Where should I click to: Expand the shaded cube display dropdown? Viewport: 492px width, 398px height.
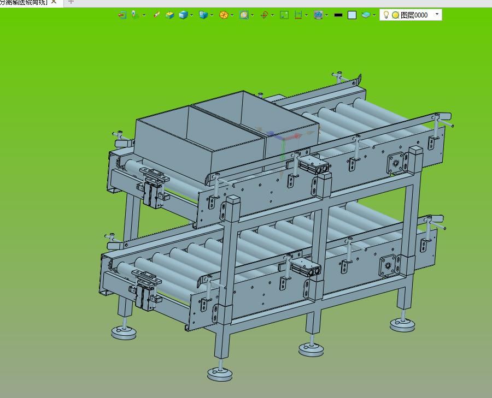coord(192,15)
